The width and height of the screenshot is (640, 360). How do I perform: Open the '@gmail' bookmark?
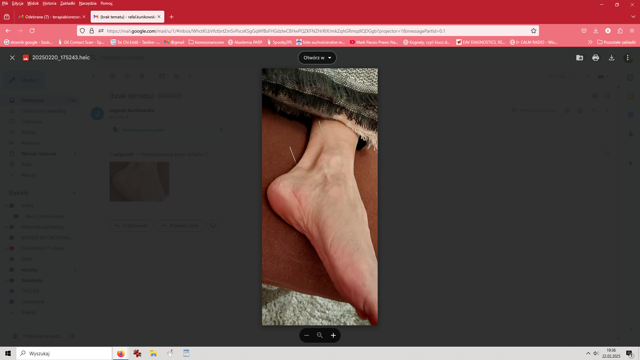(x=174, y=42)
